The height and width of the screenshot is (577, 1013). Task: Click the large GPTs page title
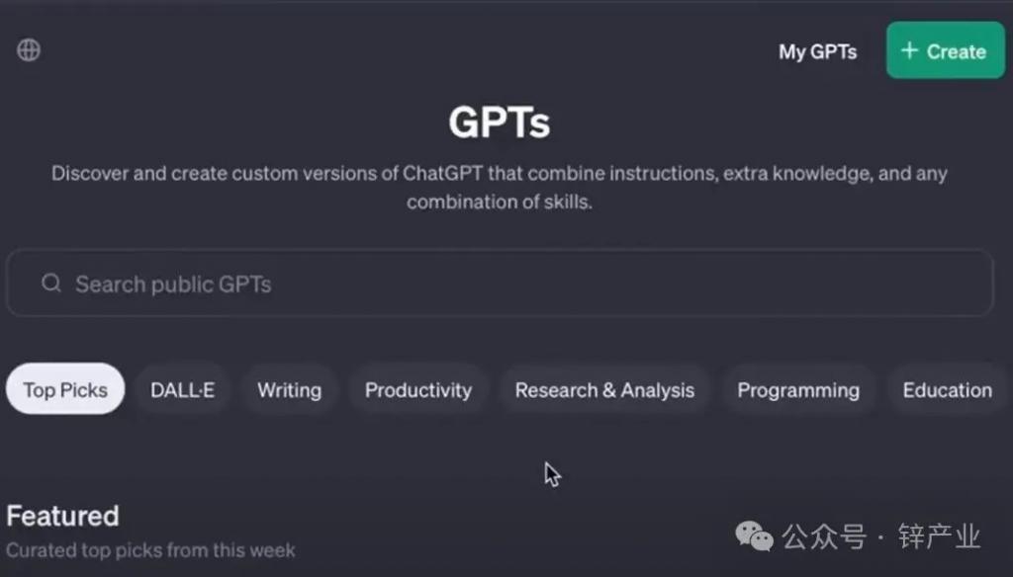click(x=500, y=122)
